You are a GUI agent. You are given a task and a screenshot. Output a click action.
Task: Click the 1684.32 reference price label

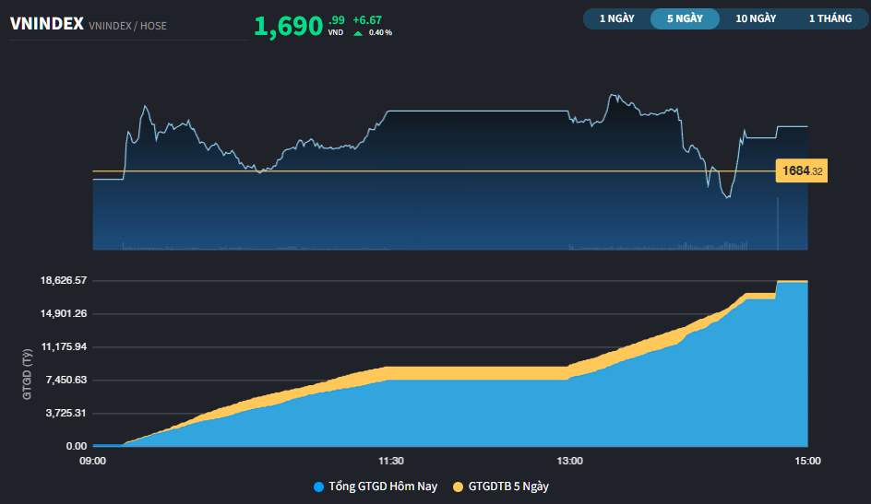pyautogui.click(x=802, y=171)
